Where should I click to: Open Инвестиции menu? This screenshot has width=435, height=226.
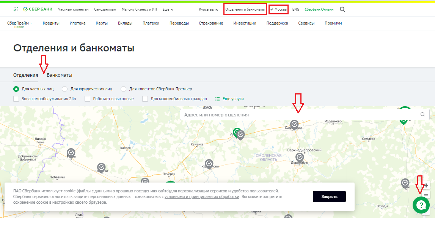245,23
